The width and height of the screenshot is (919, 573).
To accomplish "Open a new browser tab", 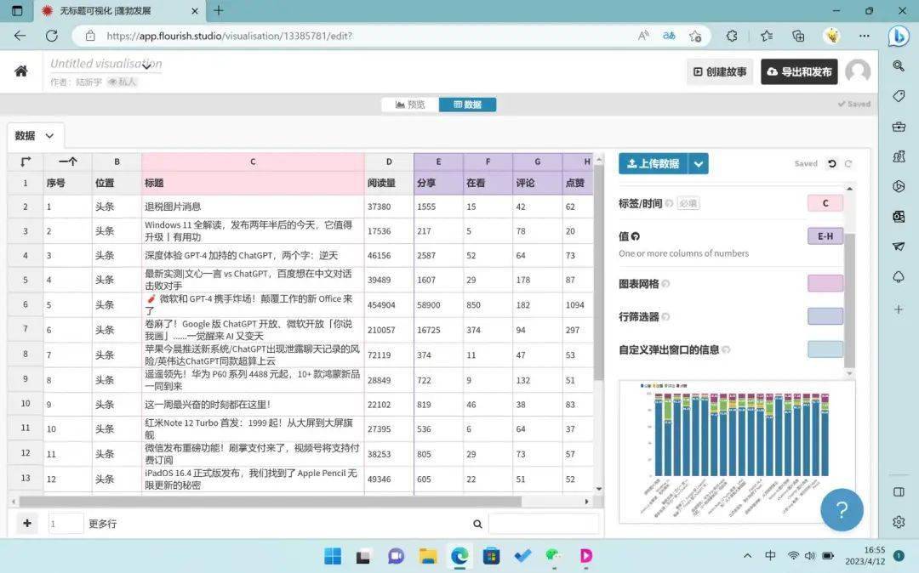I will [x=219, y=10].
